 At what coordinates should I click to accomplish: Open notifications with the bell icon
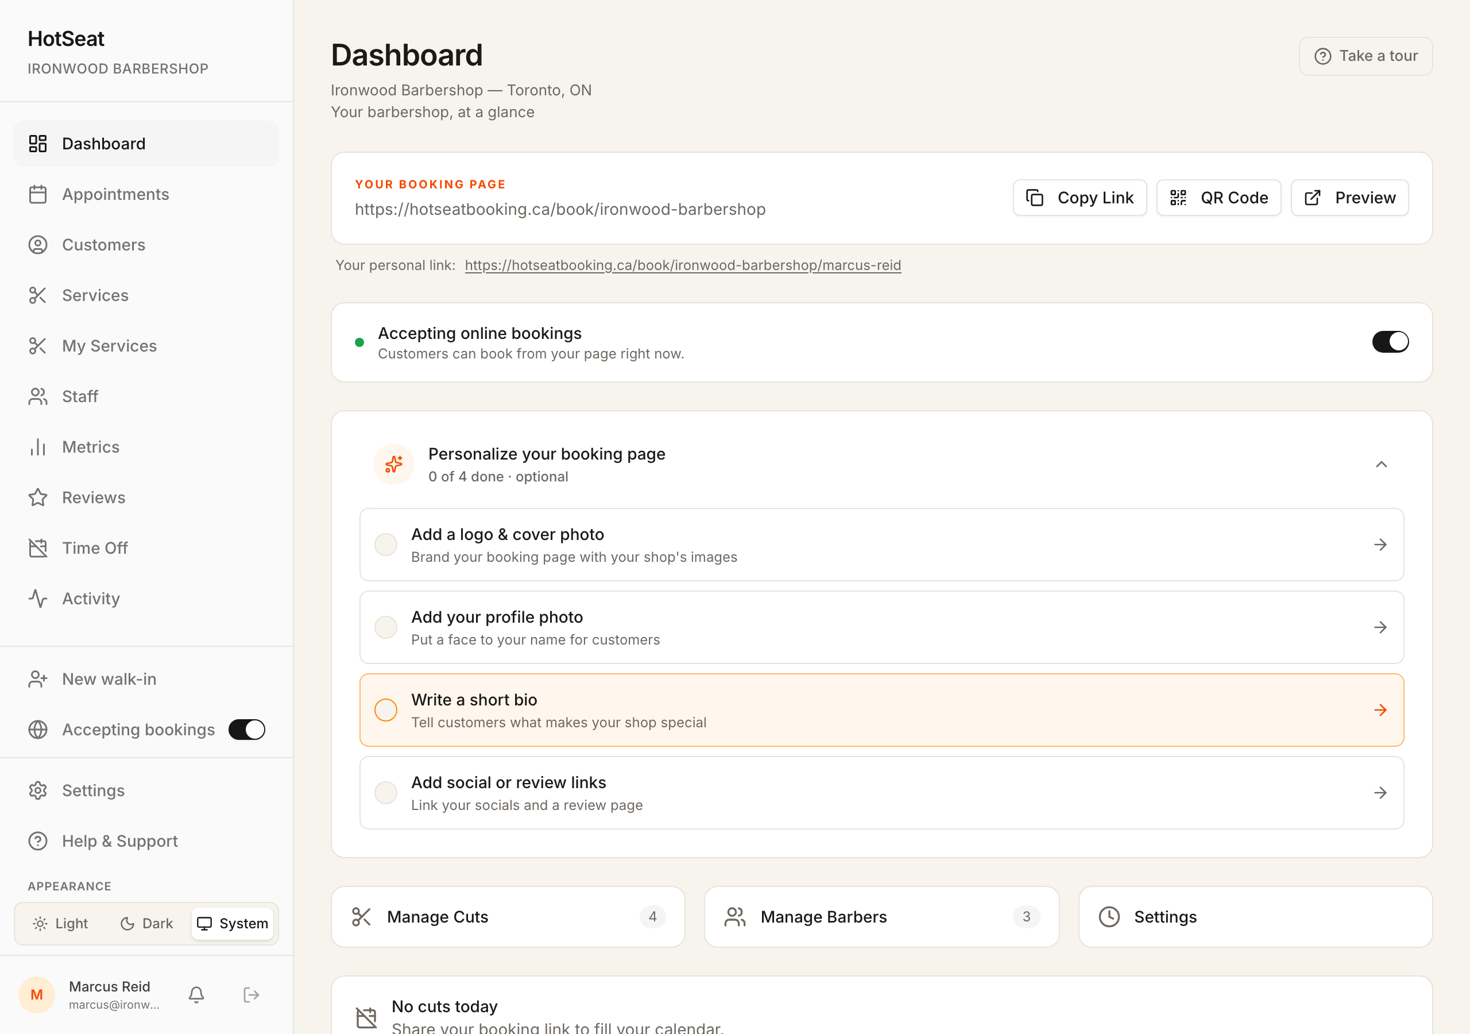click(x=196, y=994)
